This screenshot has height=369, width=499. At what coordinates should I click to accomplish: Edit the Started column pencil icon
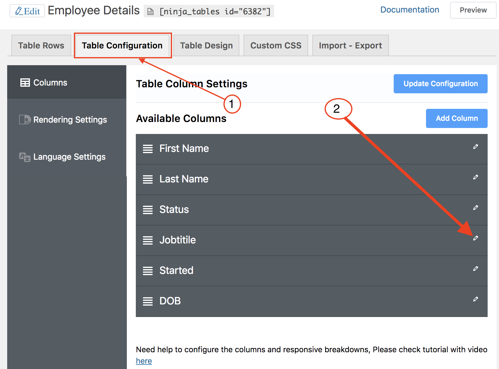coord(476,269)
